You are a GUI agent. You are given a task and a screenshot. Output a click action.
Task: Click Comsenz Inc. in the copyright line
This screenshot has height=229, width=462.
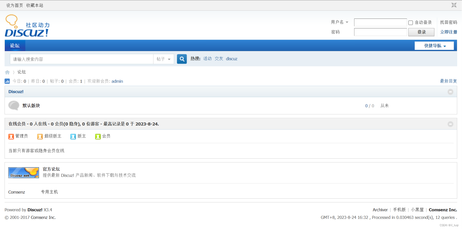43,217
